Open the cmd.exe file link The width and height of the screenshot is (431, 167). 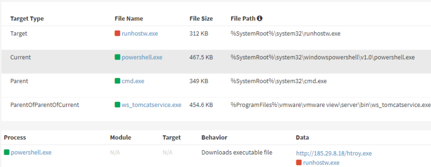[133, 81]
